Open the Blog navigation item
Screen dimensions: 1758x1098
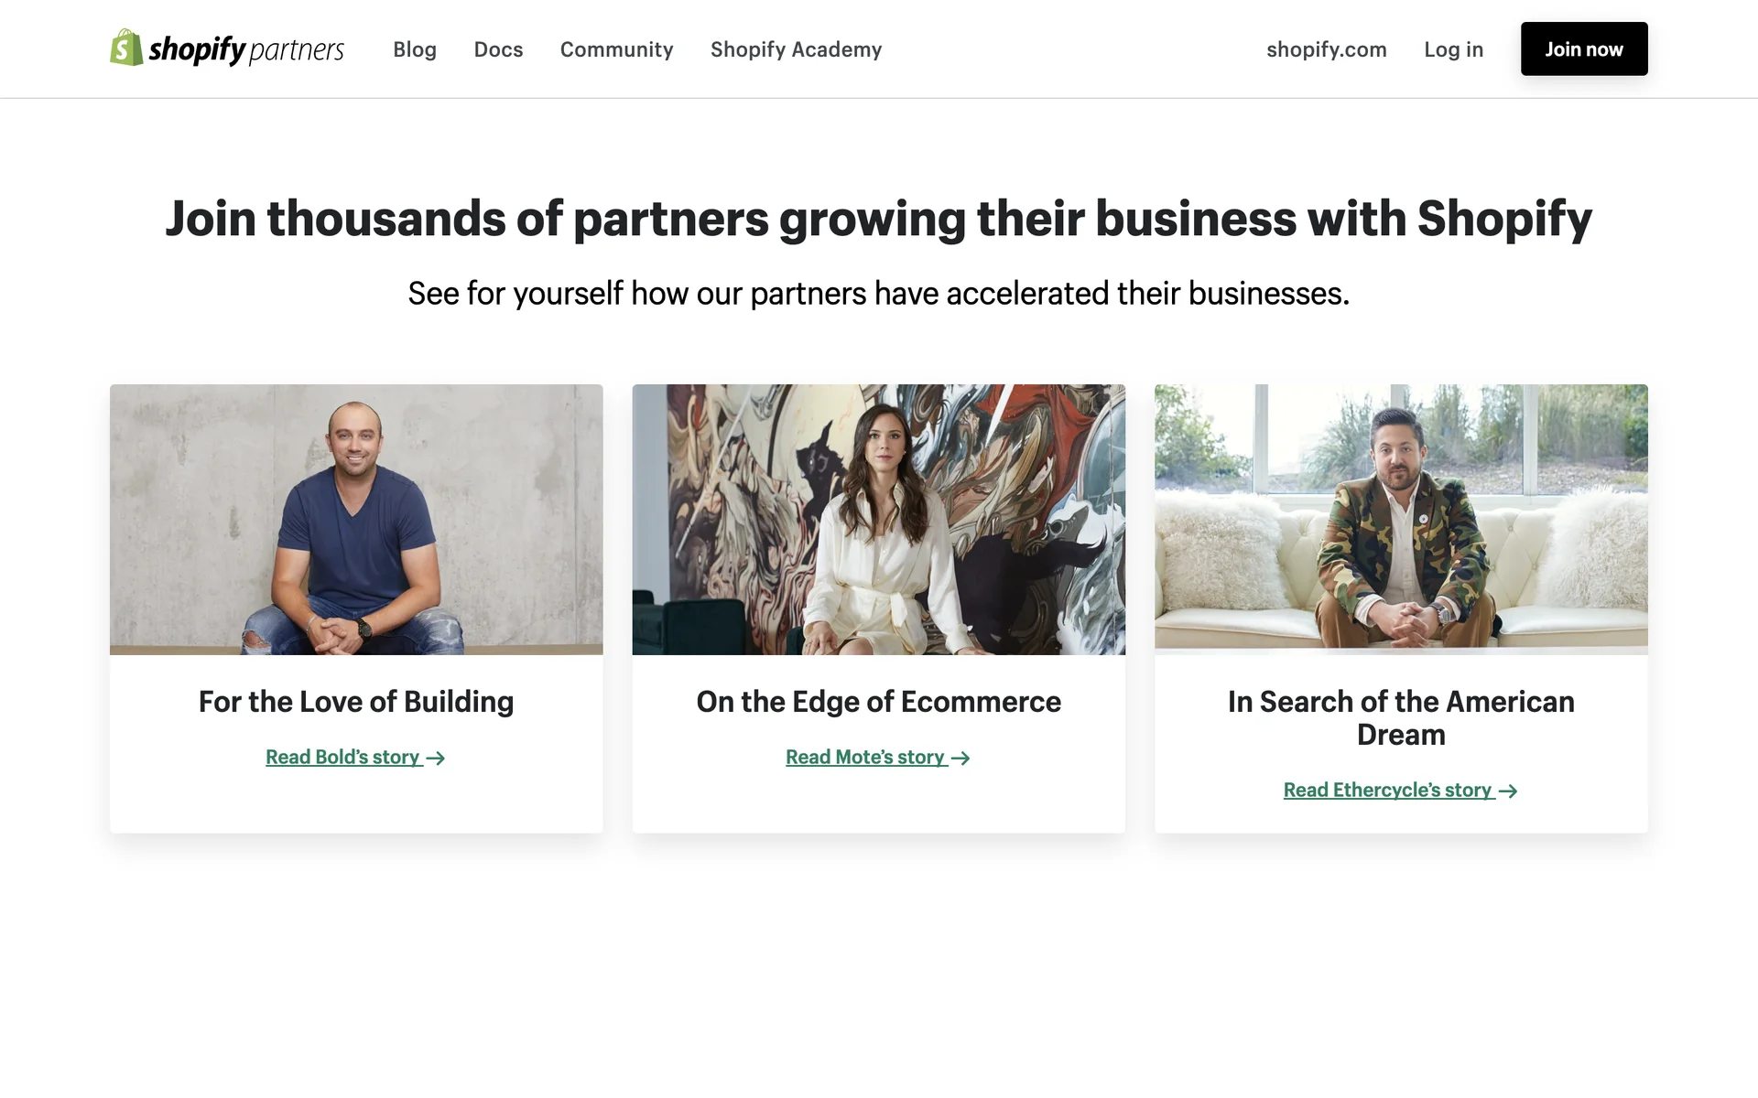415,49
